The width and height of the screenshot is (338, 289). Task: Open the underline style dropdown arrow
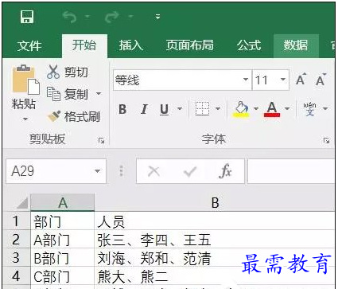click(x=180, y=108)
